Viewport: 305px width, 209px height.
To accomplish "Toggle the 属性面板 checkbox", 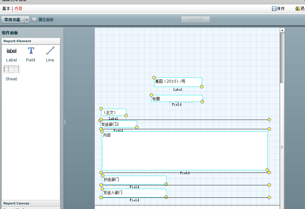I will [34, 20].
